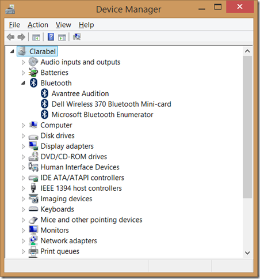Click the IDE ATA/ATAPI controllers icon
260x279 pixels.
pos(33,178)
